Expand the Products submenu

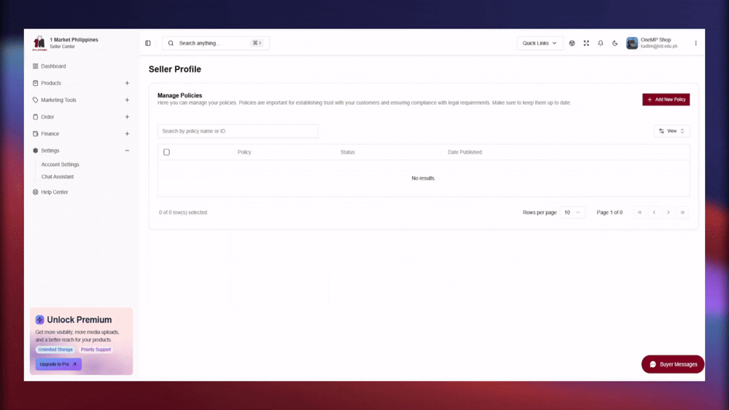tap(127, 83)
